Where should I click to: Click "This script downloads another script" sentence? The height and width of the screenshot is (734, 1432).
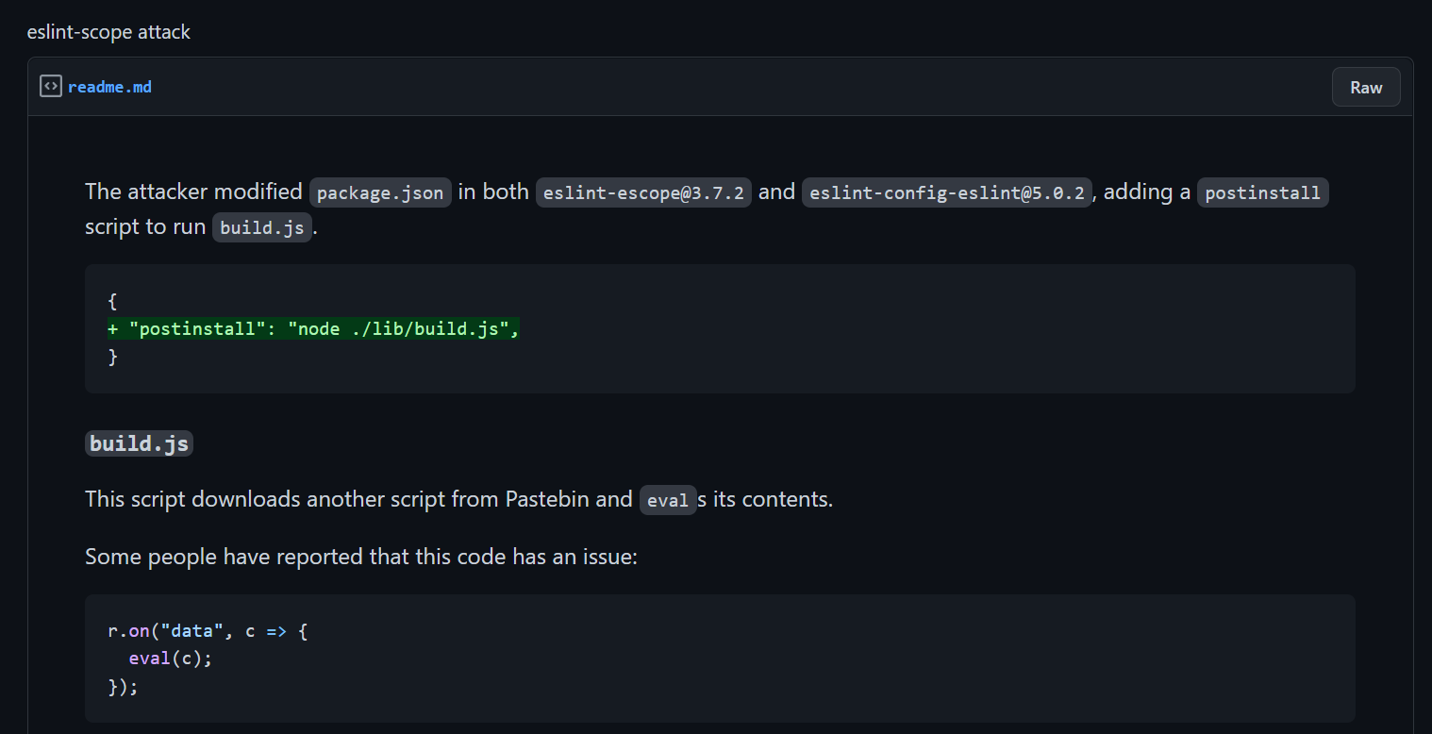tap(459, 499)
